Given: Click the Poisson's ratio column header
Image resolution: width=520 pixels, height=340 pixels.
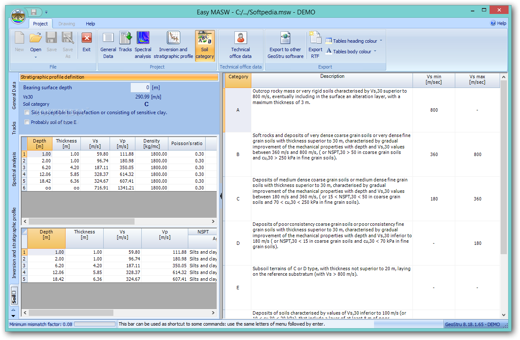Looking at the screenshot, I should point(187,144).
